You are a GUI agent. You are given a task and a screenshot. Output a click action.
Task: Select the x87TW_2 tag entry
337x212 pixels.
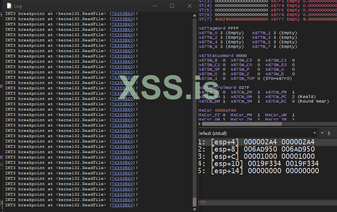221,38
